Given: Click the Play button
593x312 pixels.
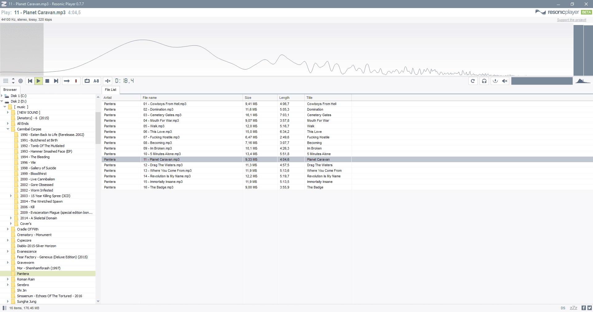Looking at the screenshot, I should (x=39, y=81).
